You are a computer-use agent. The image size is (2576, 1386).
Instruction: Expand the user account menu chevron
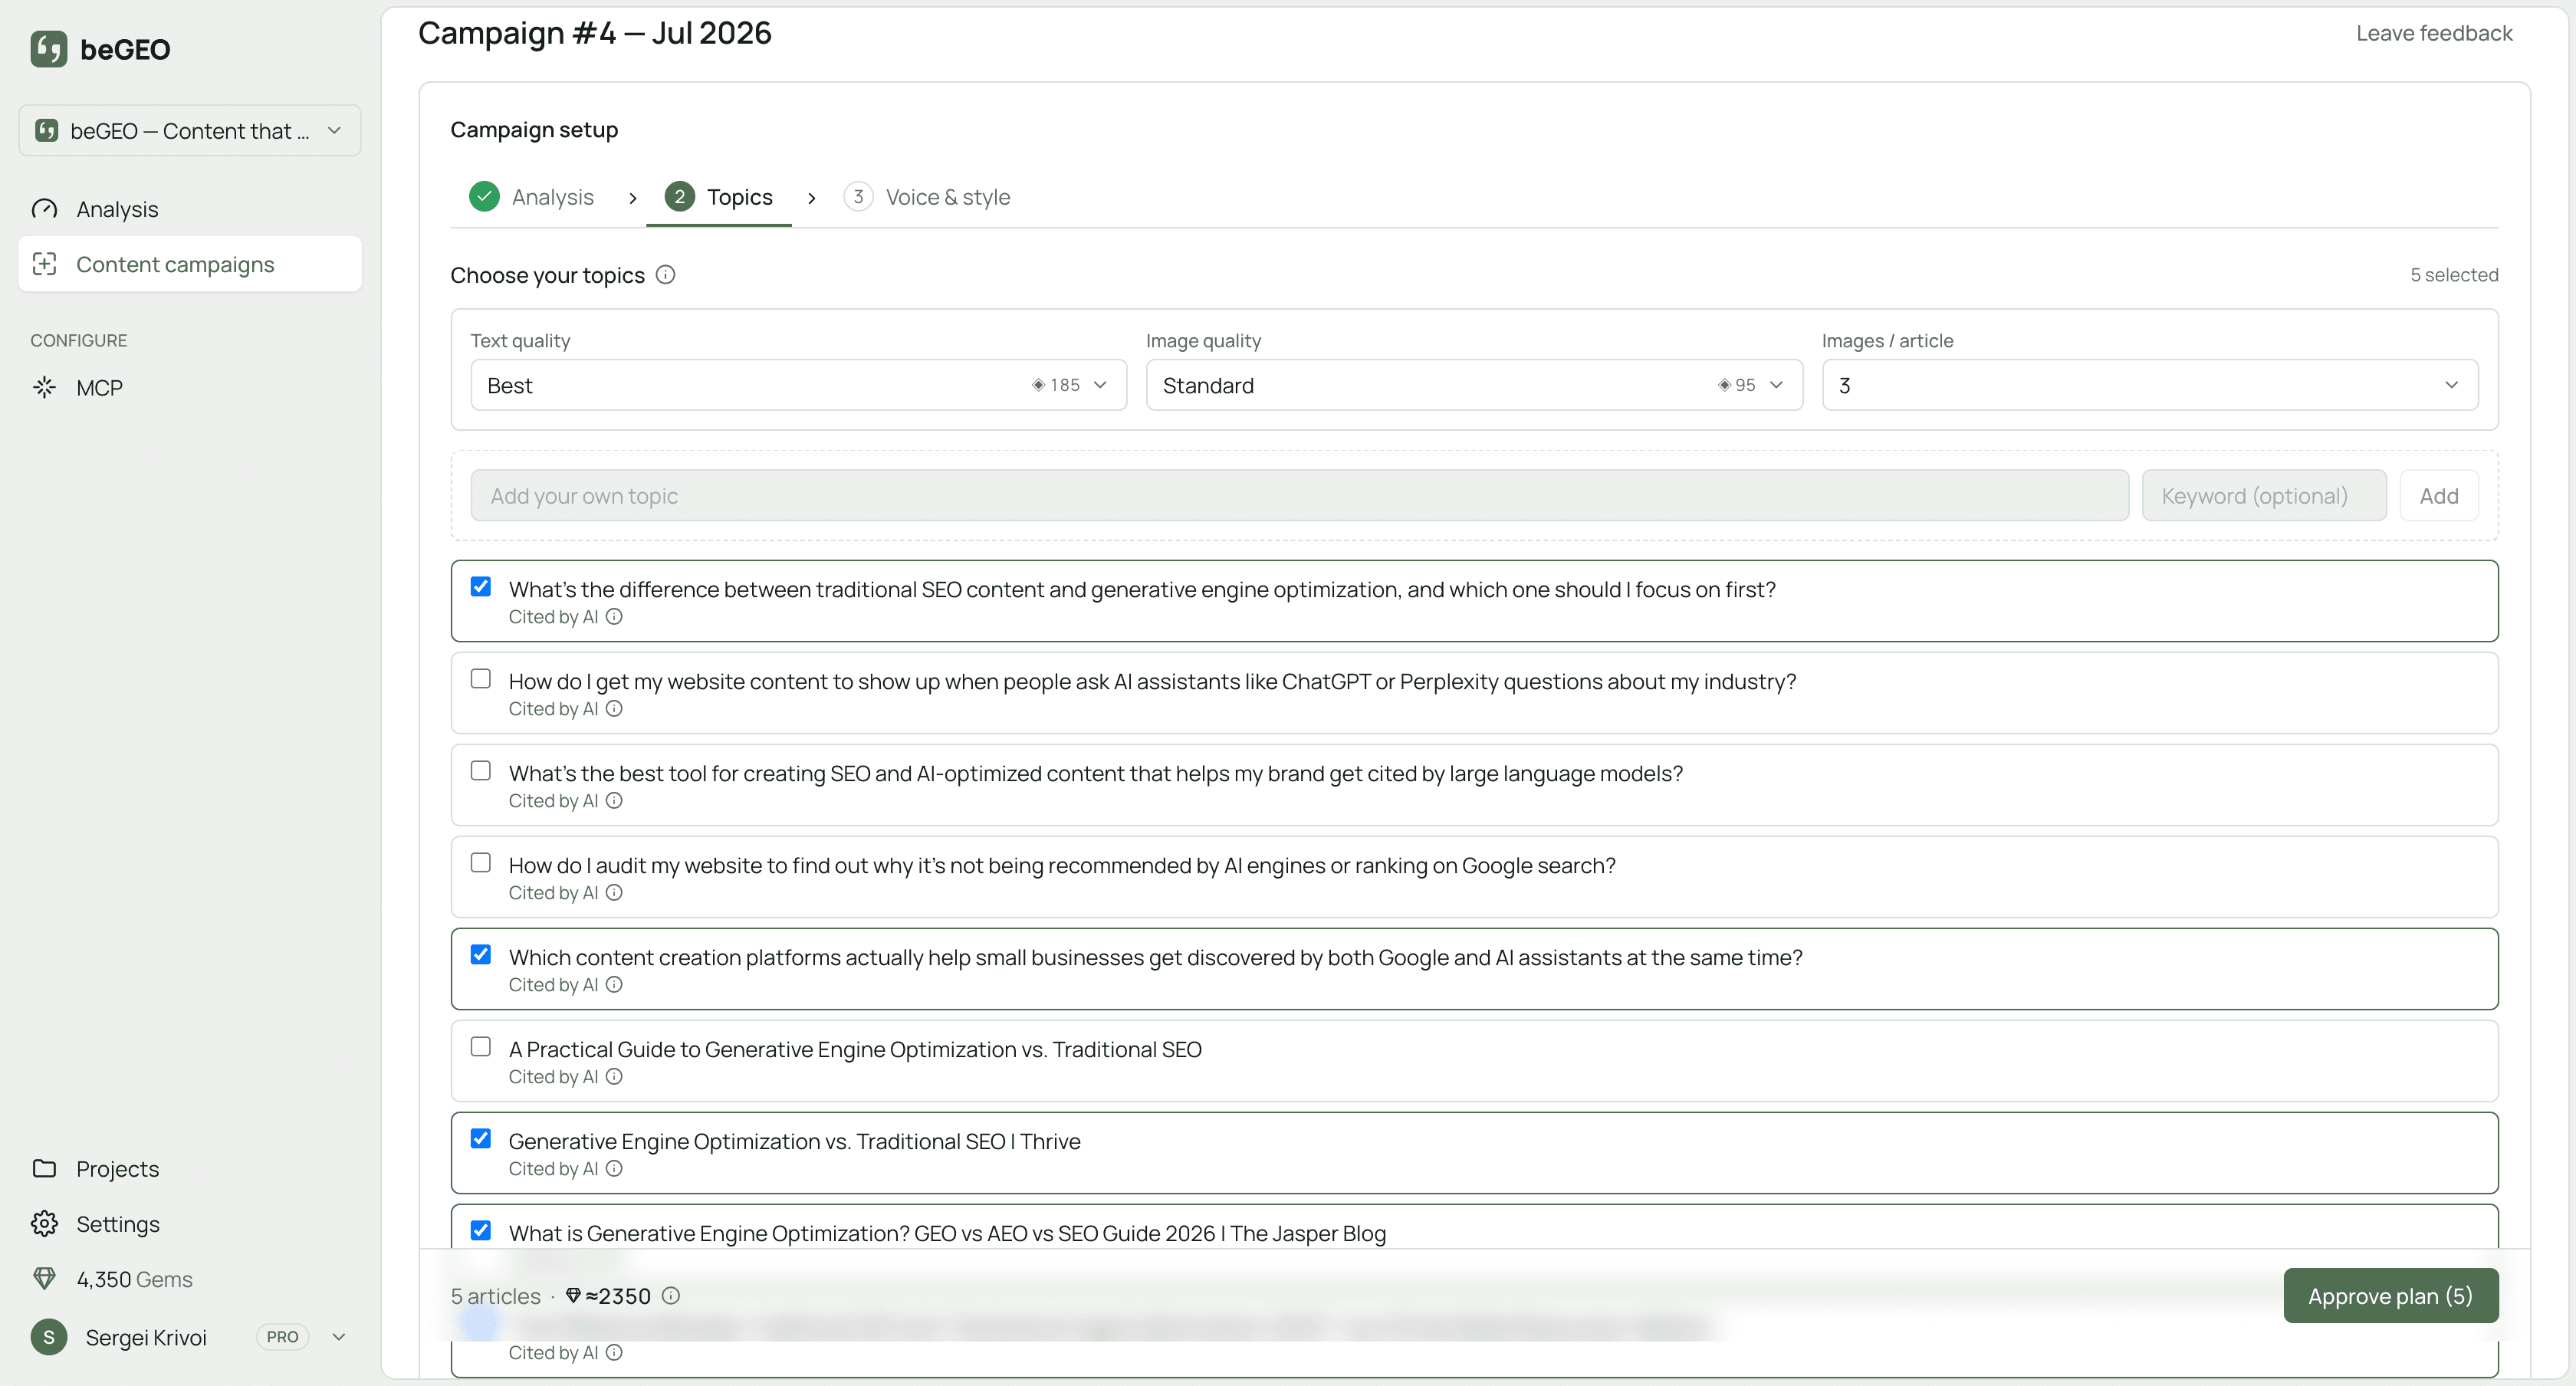click(x=339, y=1337)
